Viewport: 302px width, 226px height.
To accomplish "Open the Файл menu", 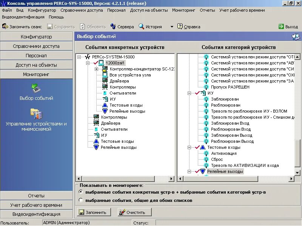I will coord(7,10).
